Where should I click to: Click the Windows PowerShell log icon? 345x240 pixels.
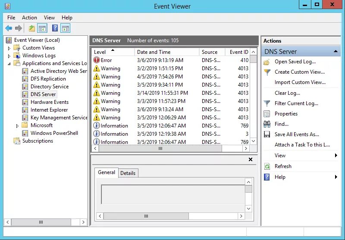coord(25,133)
